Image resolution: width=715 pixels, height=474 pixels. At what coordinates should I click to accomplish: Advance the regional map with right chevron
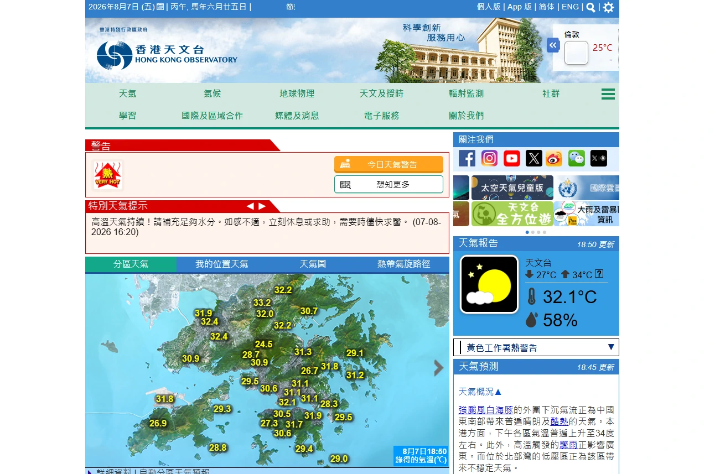pos(439,368)
